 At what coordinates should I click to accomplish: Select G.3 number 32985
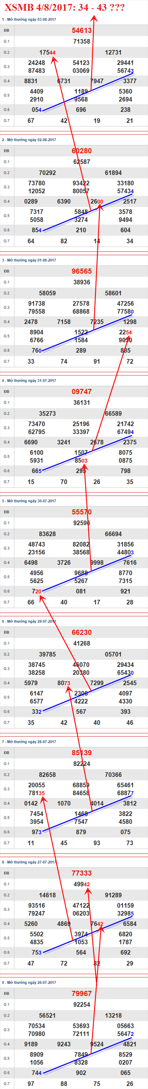point(125,914)
